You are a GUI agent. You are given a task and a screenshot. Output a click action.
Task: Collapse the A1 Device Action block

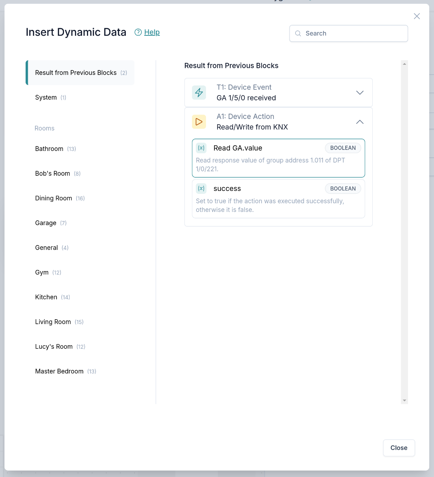[359, 122]
